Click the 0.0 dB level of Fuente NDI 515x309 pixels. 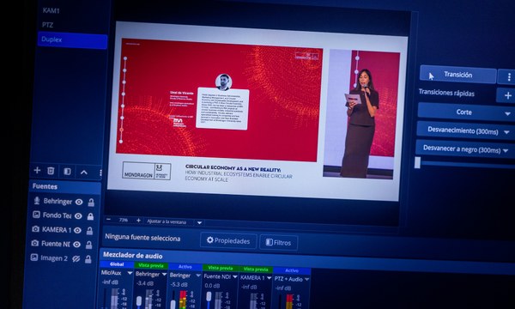[212, 286]
